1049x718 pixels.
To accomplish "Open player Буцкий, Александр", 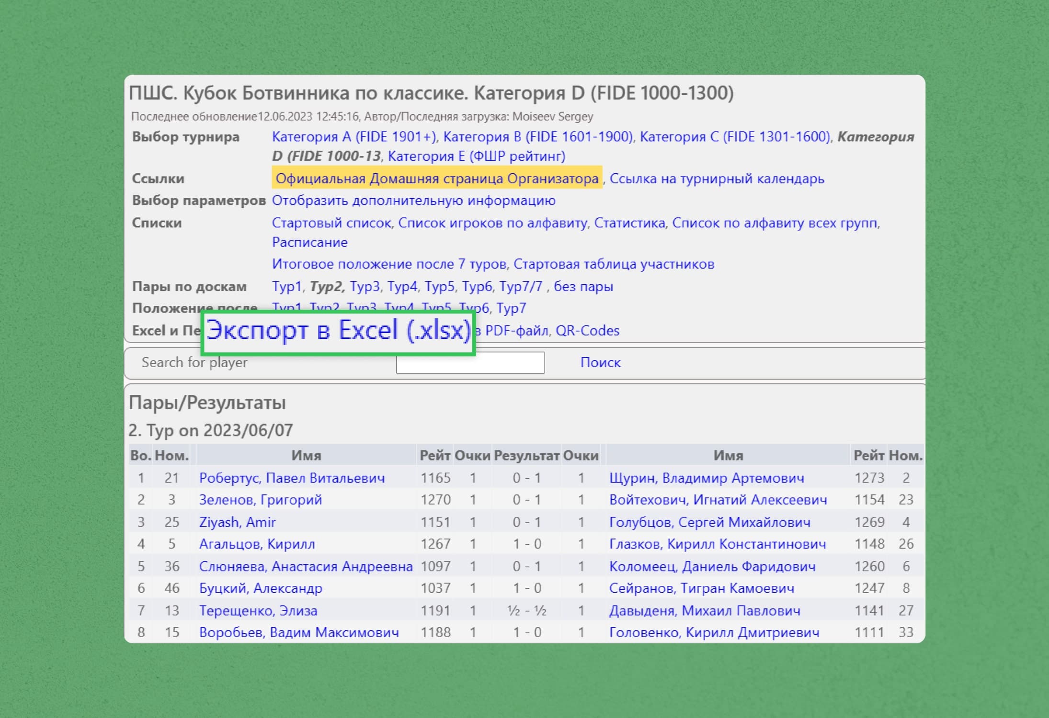I will (261, 588).
